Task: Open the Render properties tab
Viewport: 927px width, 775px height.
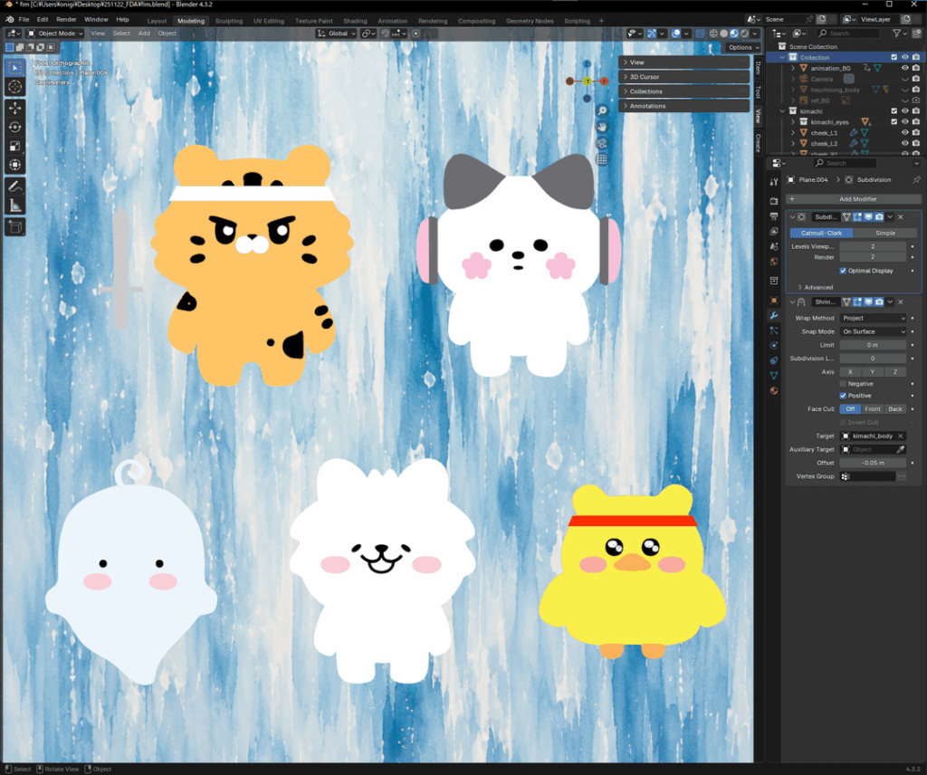Action: point(774,202)
